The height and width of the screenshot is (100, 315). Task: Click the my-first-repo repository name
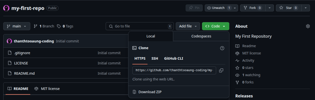[x=28, y=8]
